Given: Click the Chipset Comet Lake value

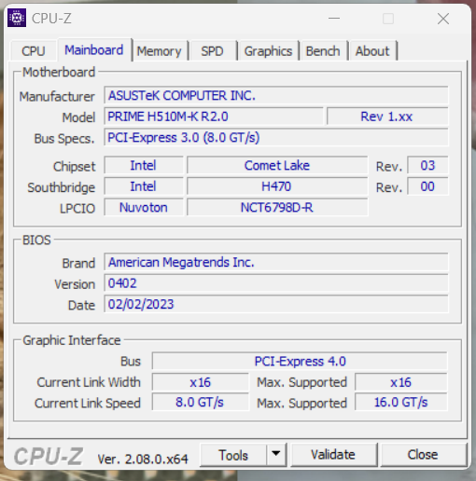Looking at the screenshot, I should [277, 165].
